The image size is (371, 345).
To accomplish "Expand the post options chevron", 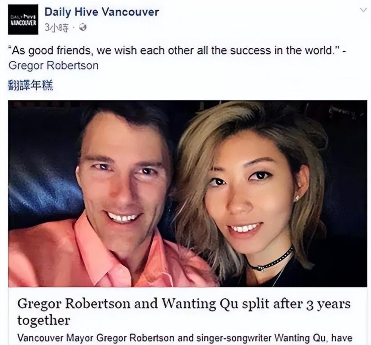I will [x=362, y=10].
